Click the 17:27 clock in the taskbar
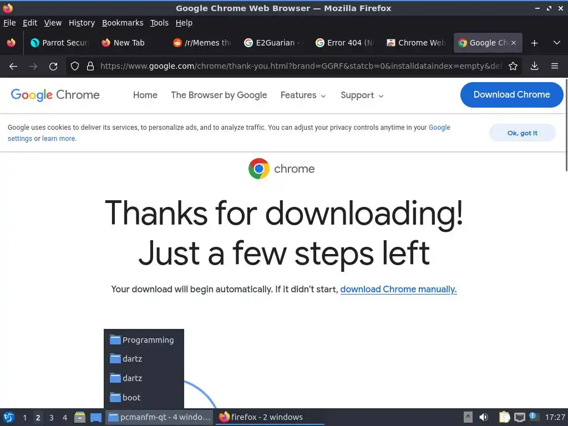The height and width of the screenshot is (426, 568). [x=555, y=417]
